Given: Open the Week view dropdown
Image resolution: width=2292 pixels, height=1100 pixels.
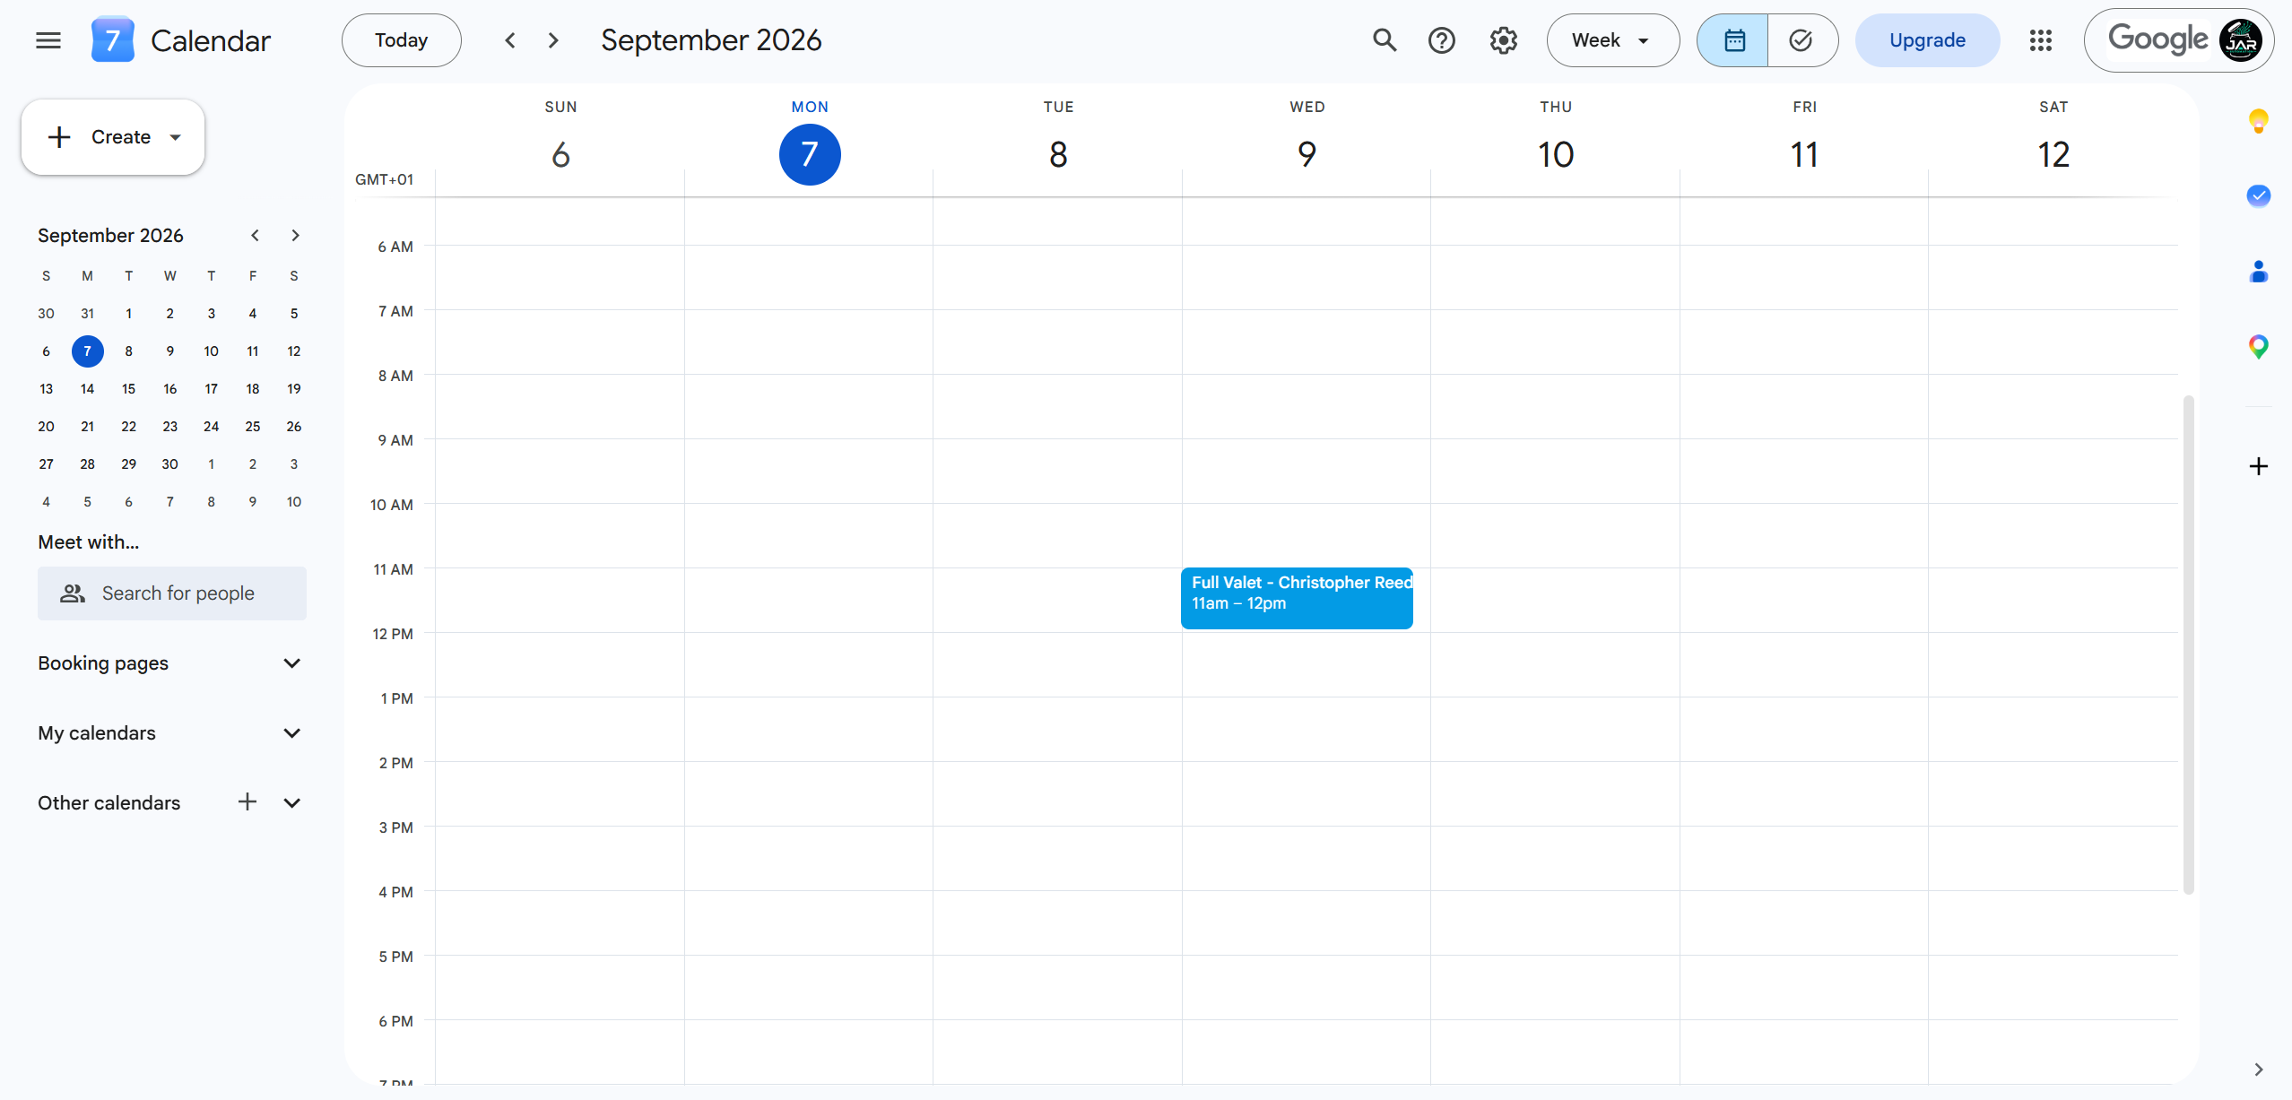Looking at the screenshot, I should pyautogui.click(x=1612, y=40).
